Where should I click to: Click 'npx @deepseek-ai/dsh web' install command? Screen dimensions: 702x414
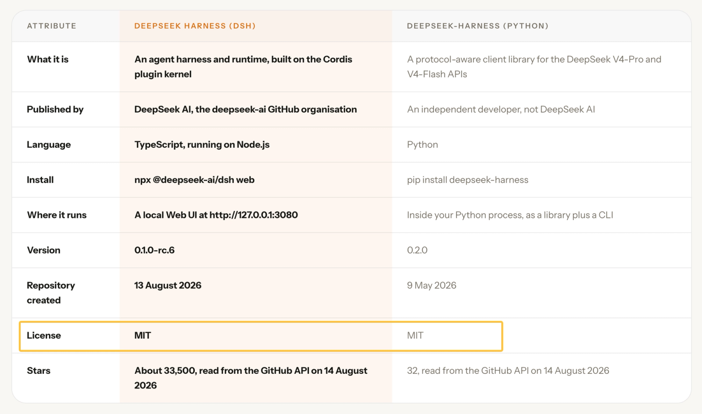tap(194, 180)
